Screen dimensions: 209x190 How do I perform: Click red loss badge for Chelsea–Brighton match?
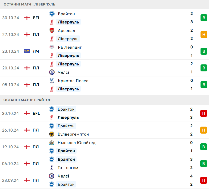[x=204, y=180]
